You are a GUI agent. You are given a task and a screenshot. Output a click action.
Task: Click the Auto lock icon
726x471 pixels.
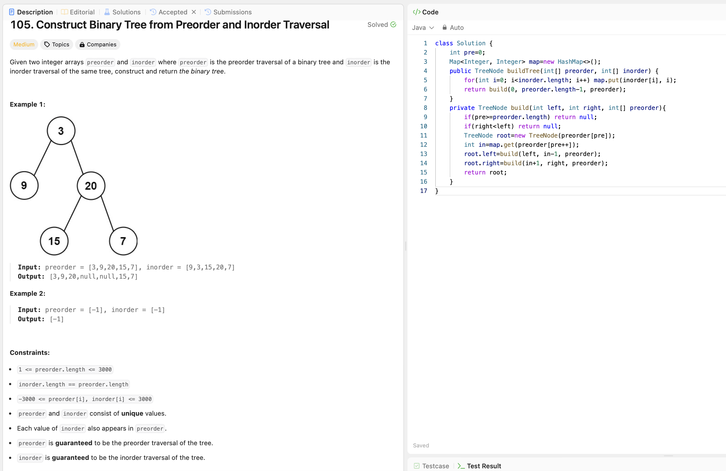click(444, 27)
